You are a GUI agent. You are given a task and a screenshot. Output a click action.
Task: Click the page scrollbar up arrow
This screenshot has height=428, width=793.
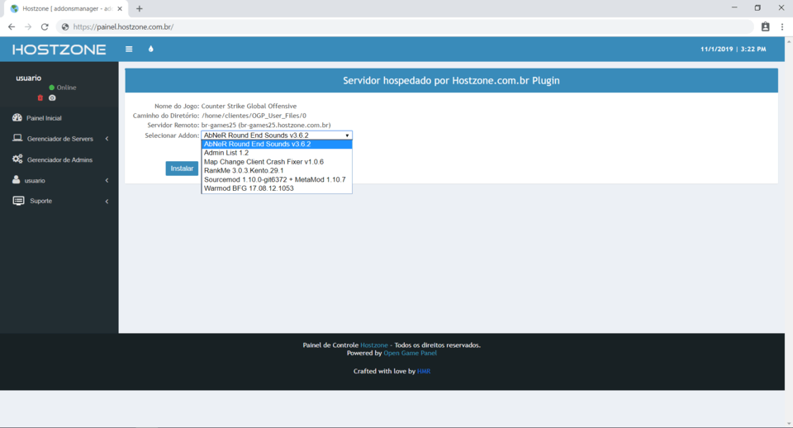tap(789, 40)
